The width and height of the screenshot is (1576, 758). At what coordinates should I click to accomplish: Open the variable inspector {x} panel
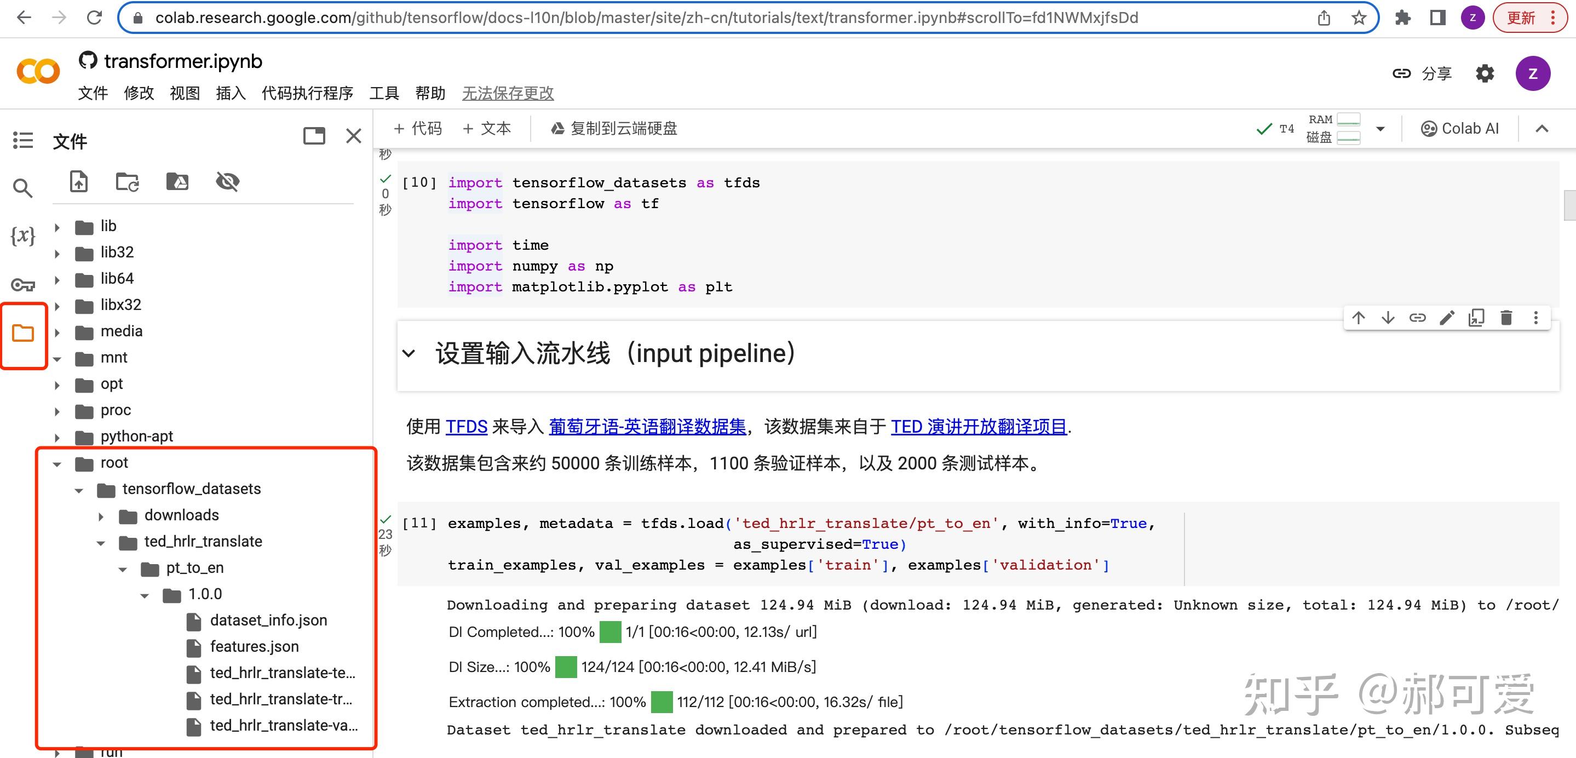(22, 236)
